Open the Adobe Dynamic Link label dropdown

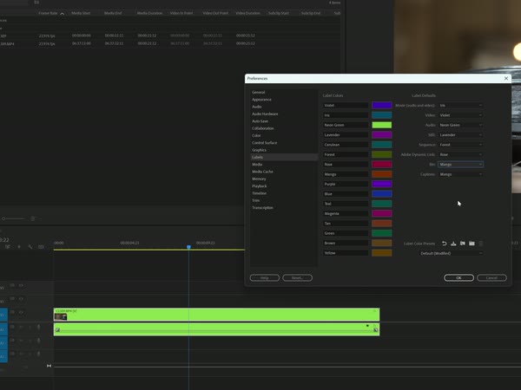[460, 154]
